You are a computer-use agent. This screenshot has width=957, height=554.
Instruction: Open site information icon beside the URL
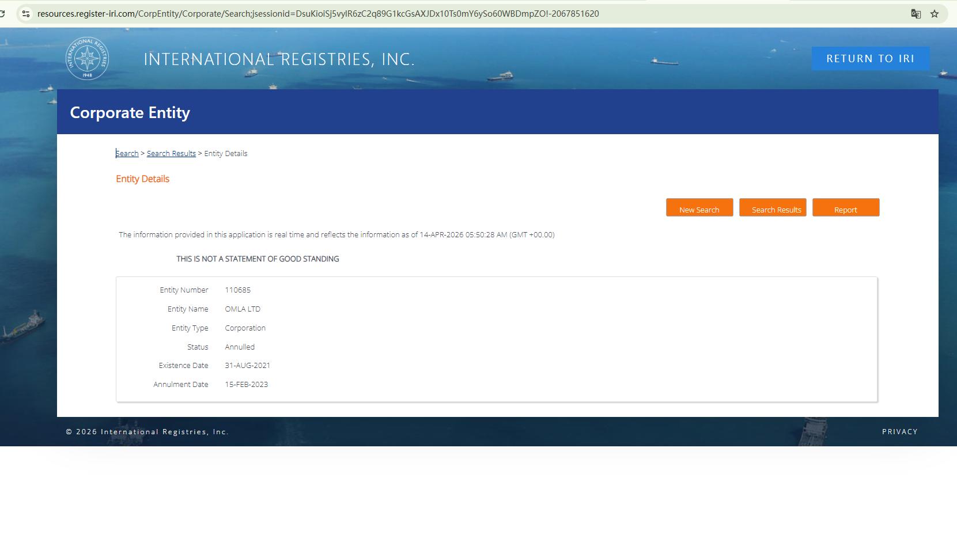26,14
